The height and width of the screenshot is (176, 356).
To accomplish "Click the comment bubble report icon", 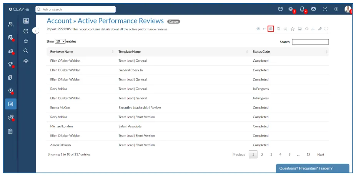I will (258, 29).
